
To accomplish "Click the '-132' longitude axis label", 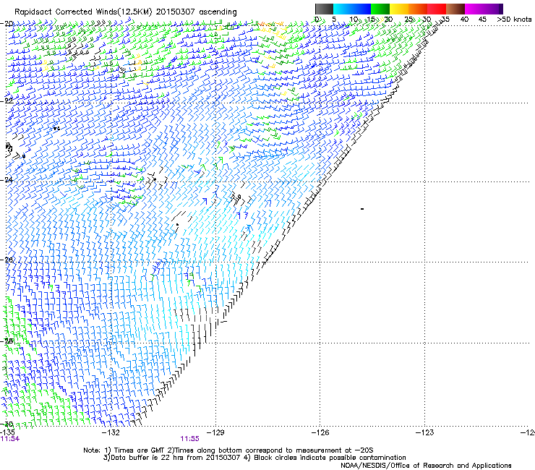I will tap(111, 433).
